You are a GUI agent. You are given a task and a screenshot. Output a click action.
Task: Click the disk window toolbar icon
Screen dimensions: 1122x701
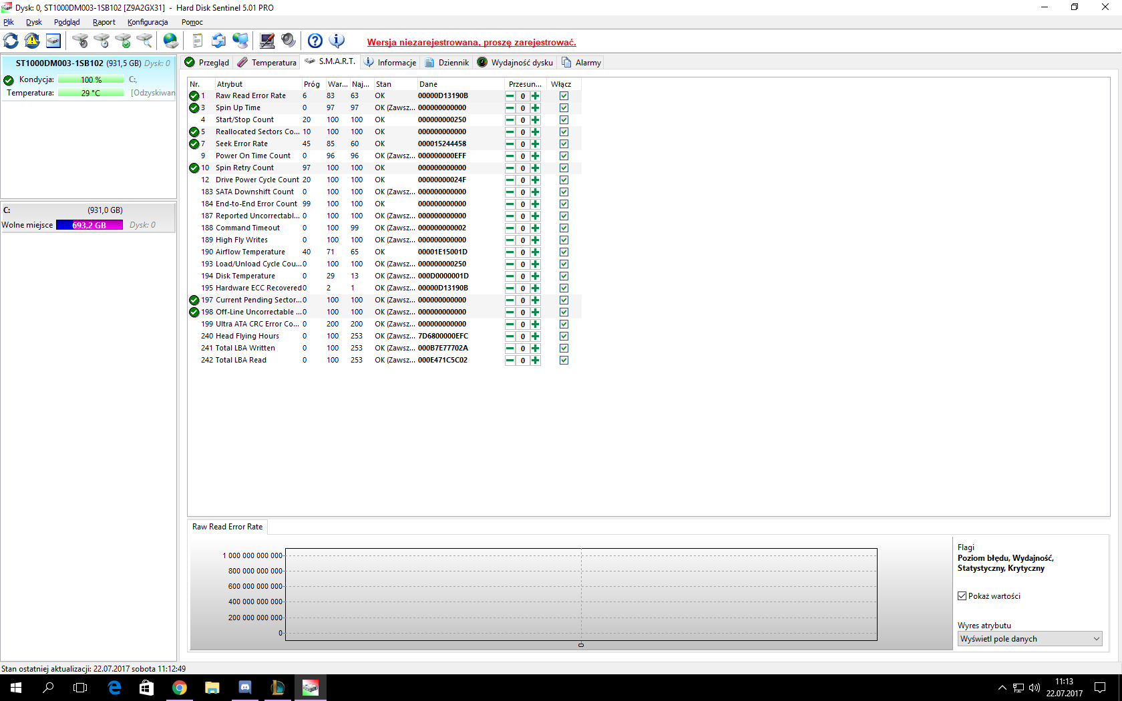(x=53, y=41)
